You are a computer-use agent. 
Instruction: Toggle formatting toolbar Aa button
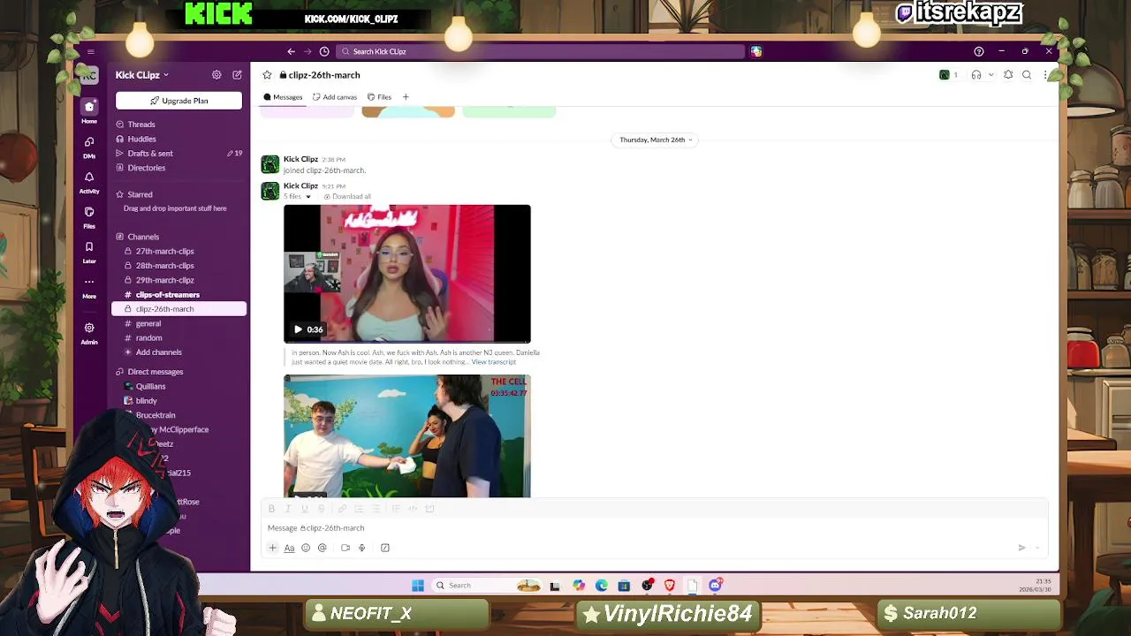coord(289,548)
